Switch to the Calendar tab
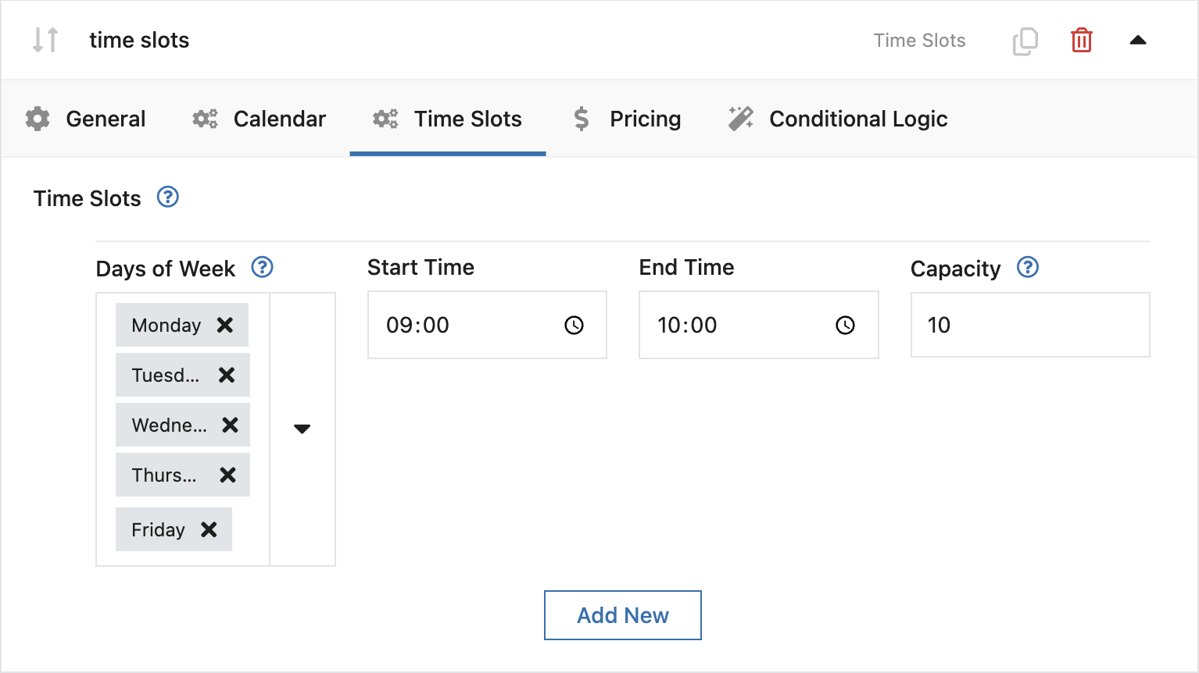Viewport: 1199px width, 673px height. coord(259,119)
